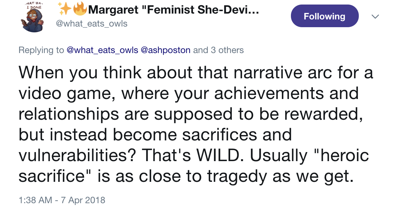
Task: Open the @ashposton mention link
Action: [165, 50]
